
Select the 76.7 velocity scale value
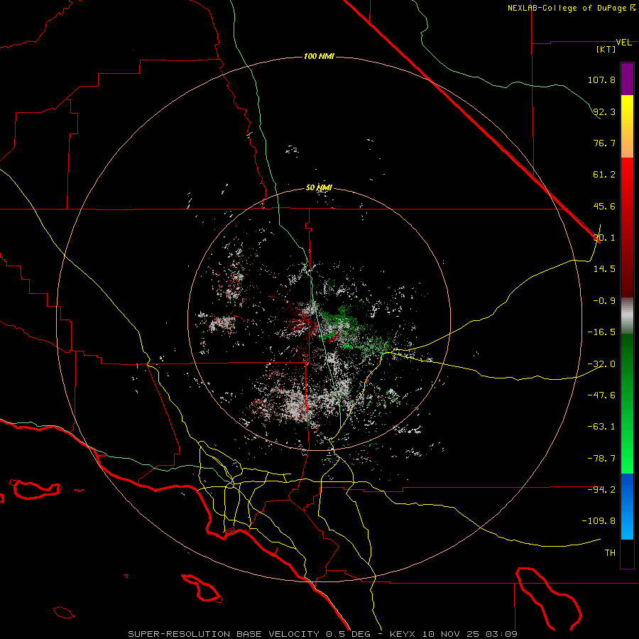[x=604, y=143]
